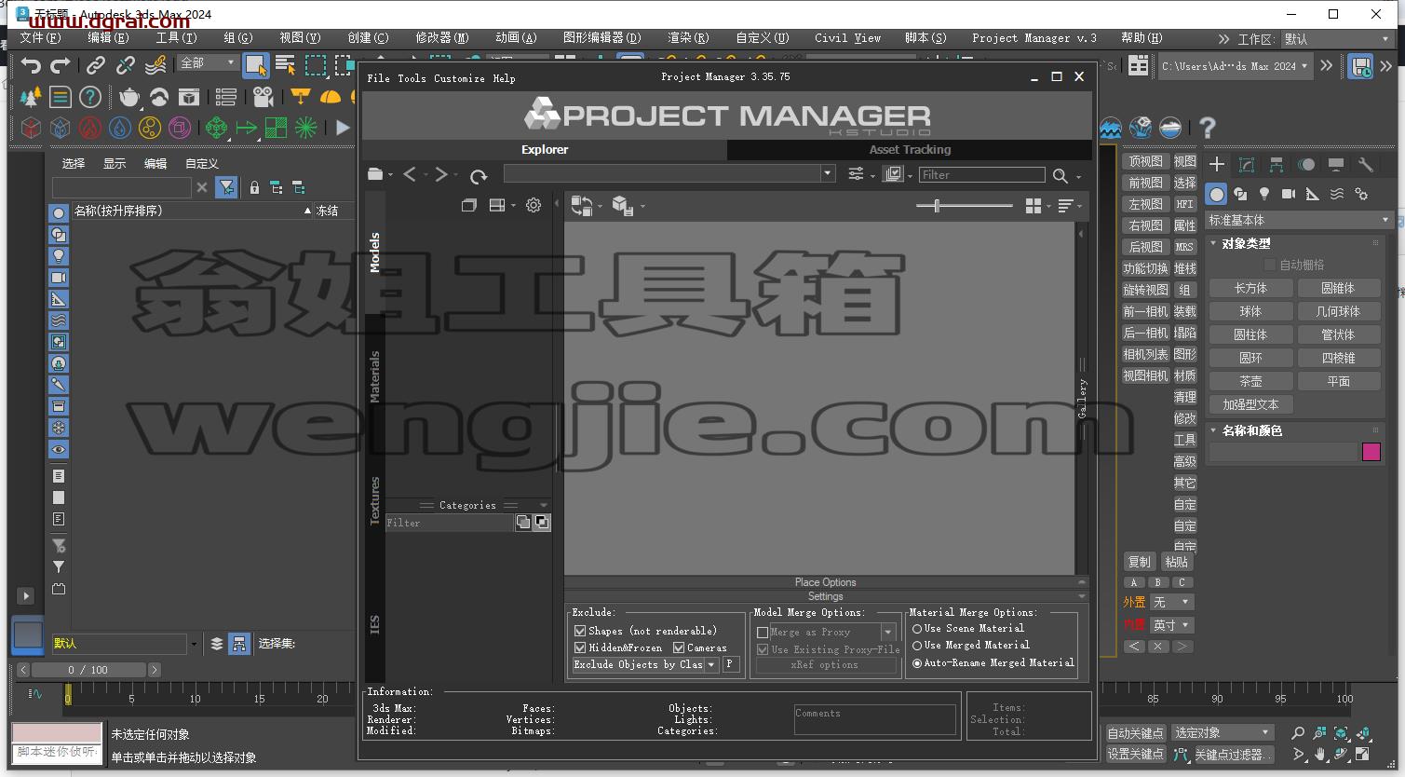This screenshot has width=1405, height=777.
Task: Open Project Manager Tools menu
Action: coord(412,78)
